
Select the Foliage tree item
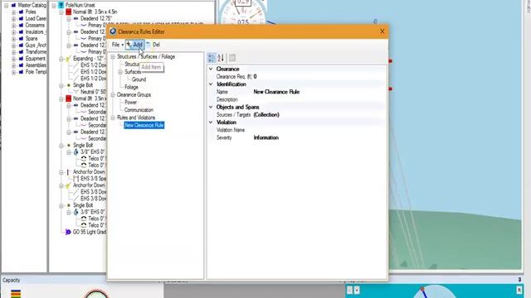coord(131,87)
